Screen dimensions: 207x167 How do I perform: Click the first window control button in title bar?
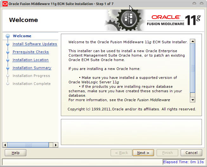click(x=194, y=4)
